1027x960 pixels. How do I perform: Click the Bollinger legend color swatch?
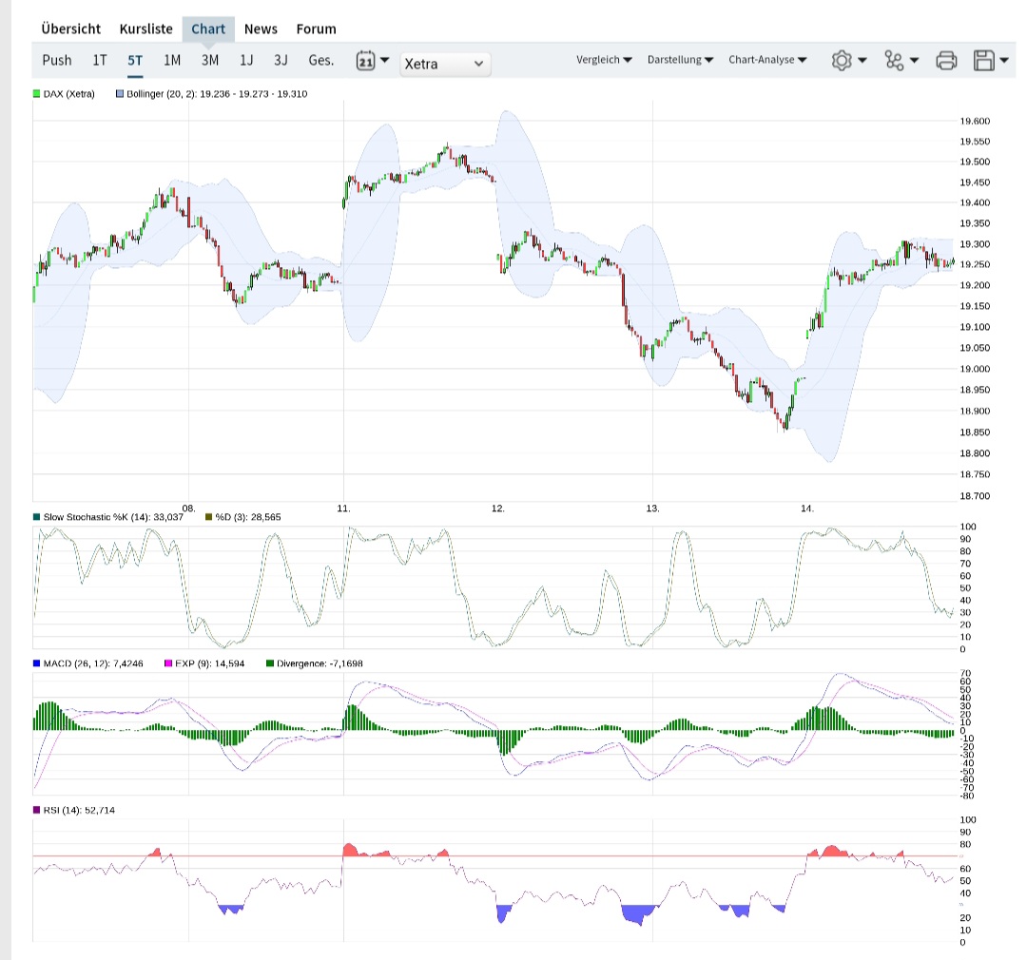[120, 94]
